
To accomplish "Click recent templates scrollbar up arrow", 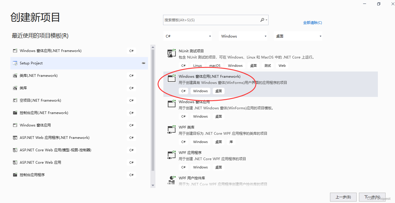I will click(x=153, y=47).
